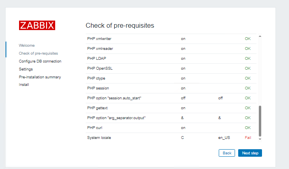The image size is (289, 169).
Task: Click the PHP LDAP row label
Action: click(x=96, y=59)
